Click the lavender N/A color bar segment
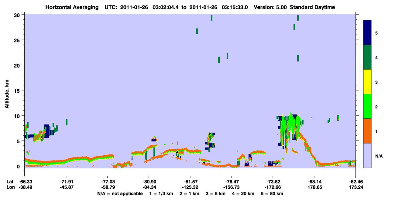Viewport: 395px width, 202px height. pyautogui.click(x=367, y=155)
